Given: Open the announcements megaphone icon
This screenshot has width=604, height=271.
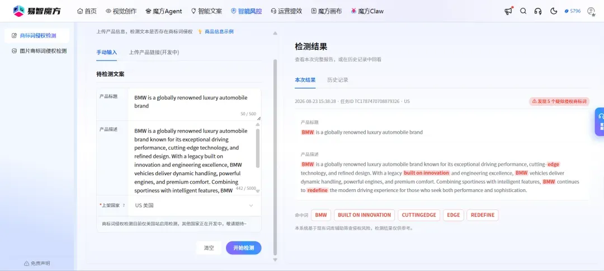Looking at the screenshot, I should [x=508, y=11].
